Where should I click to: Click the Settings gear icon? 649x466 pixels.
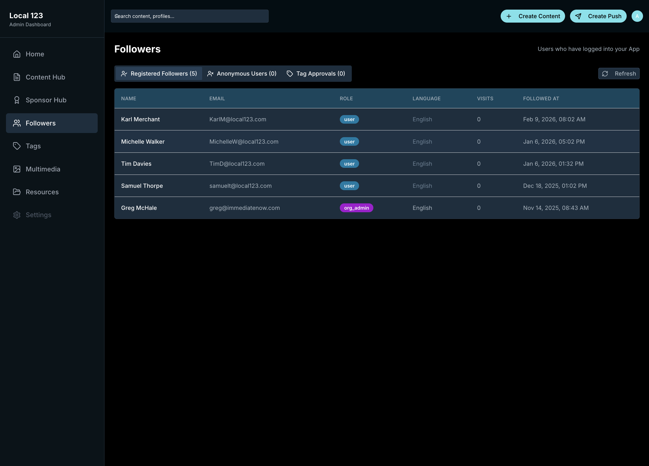(x=17, y=215)
